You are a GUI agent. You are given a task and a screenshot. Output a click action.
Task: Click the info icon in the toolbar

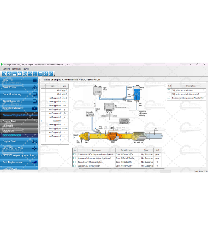pyautogui.click(x=51, y=73)
